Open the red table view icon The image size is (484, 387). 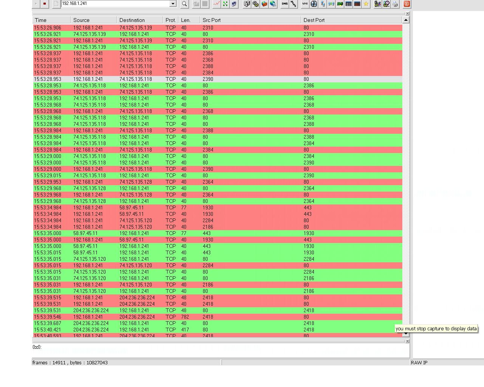tap(357, 4)
